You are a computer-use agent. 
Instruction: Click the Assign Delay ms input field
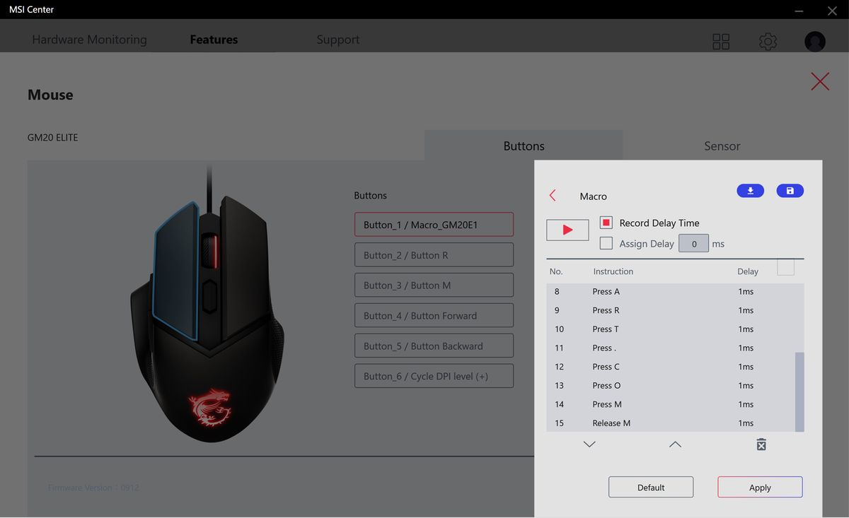694,243
